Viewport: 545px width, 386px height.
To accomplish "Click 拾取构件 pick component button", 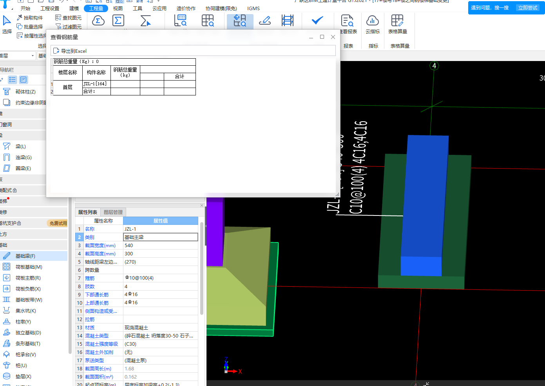I will pyautogui.click(x=30, y=18).
